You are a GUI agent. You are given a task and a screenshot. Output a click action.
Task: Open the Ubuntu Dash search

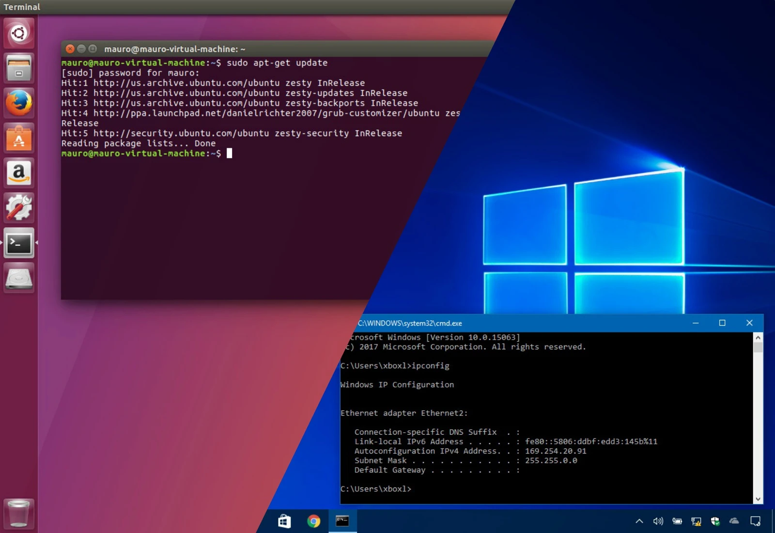19,32
